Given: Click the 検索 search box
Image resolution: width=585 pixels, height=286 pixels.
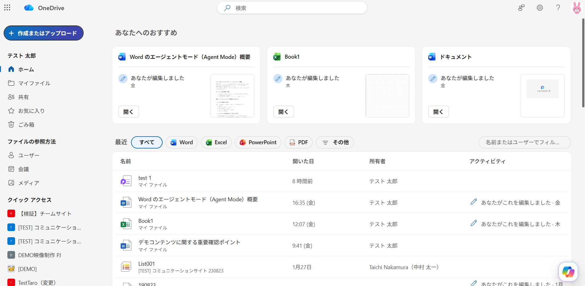Looking at the screenshot, I should click(292, 8).
